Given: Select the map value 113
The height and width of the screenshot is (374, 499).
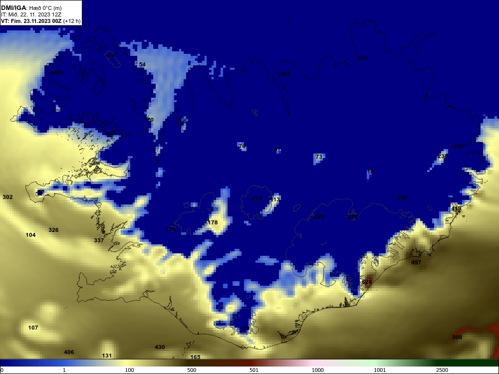Looking at the screenshot, I should click(x=274, y=199).
